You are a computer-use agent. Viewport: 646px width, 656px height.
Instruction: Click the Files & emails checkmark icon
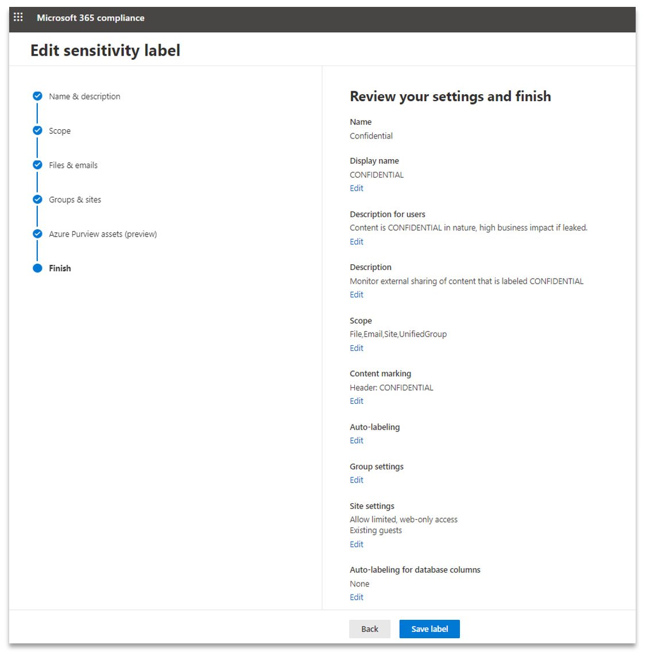(x=37, y=165)
